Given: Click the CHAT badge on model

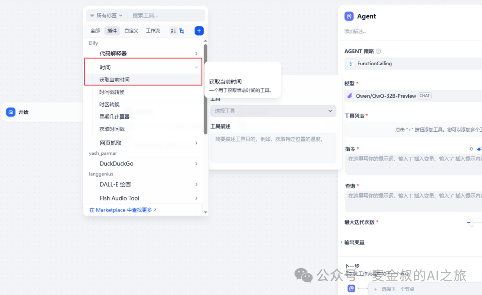Looking at the screenshot, I should coord(424,96).
